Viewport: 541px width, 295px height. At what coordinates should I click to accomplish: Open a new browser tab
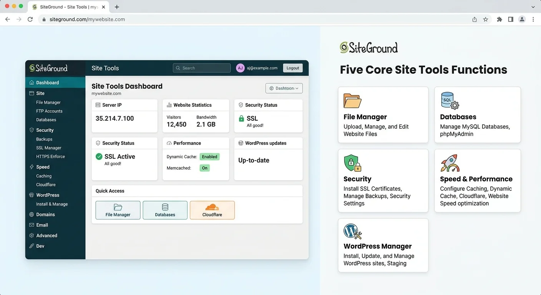click(x=117, y=7)
